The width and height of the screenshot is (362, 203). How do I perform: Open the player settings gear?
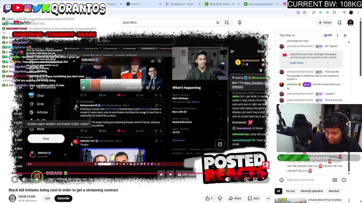tap(246, 179)
